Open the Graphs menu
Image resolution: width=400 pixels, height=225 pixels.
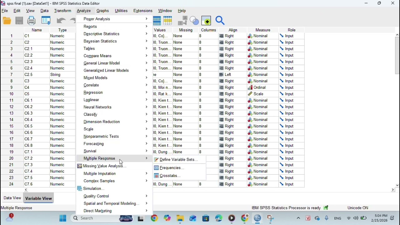tap(102, 11)
